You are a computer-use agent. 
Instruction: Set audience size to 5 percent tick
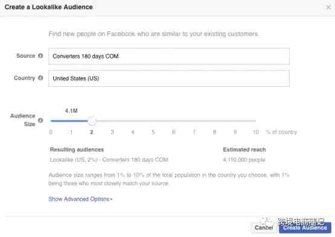coord(153,132)
